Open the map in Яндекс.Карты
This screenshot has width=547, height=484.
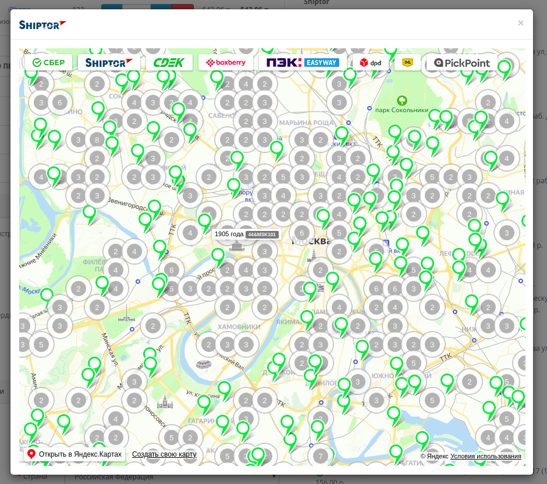[x=74, y=454]
